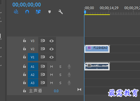The height and width of the screenshot is (101, 140).
Task: Lock audio track A2
Action: click(x=24, y=74)
